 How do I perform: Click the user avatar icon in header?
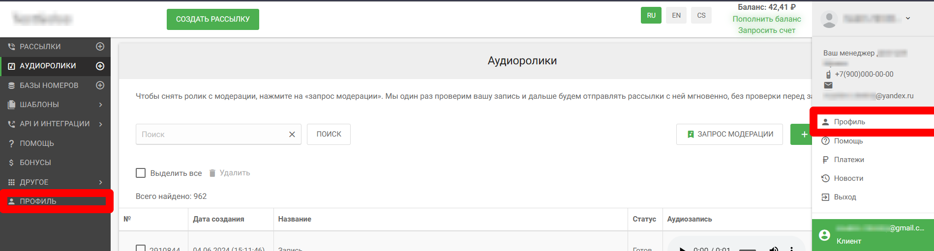(829, 19)
